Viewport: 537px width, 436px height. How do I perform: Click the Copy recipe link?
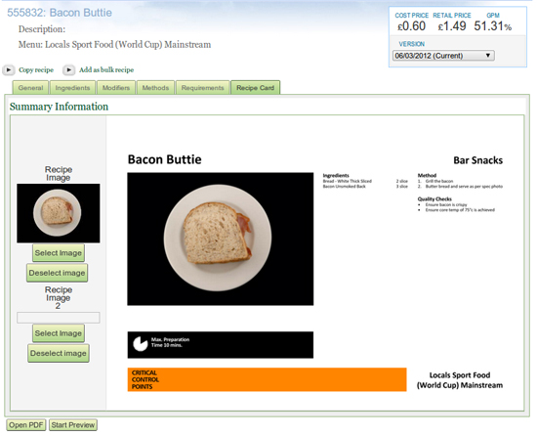pyautogui.click(x=36, y=70)
